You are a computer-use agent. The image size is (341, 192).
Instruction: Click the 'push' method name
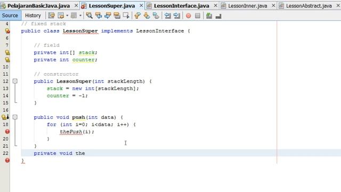pyautogui.click(x=78, y=117)
